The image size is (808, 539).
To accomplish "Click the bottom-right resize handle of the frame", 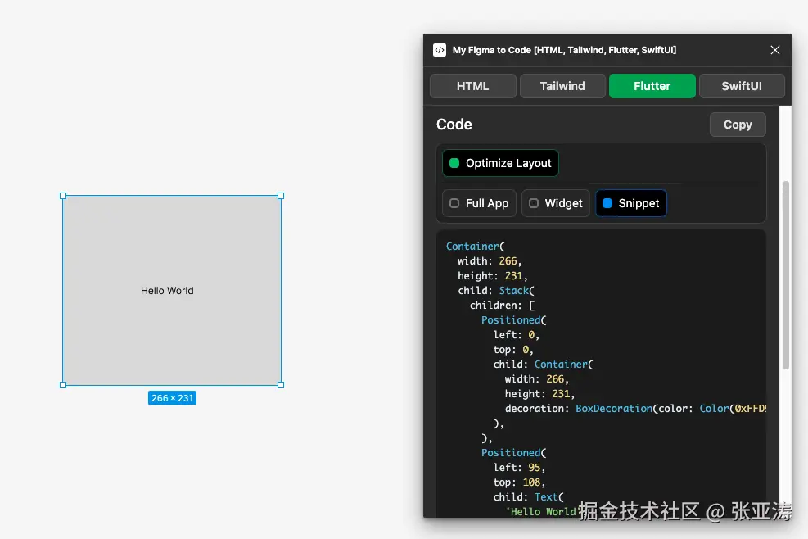I will coord(281,385).
